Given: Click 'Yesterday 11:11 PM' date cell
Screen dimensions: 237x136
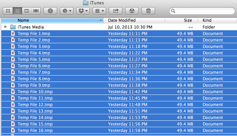Looking at the screenshot, I should point(128,34).
